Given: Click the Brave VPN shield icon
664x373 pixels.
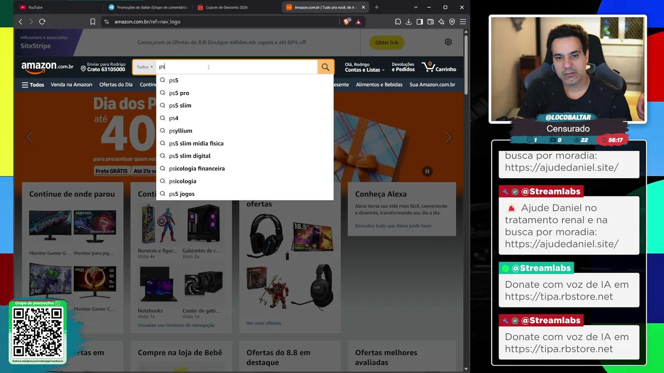Looking at the screenshot, I should (x=452, y=22).
